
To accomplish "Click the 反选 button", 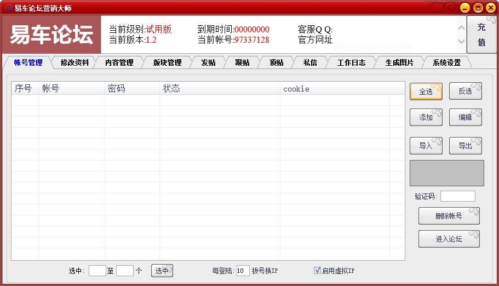I will pyautogui.click(x=465, y=91).
